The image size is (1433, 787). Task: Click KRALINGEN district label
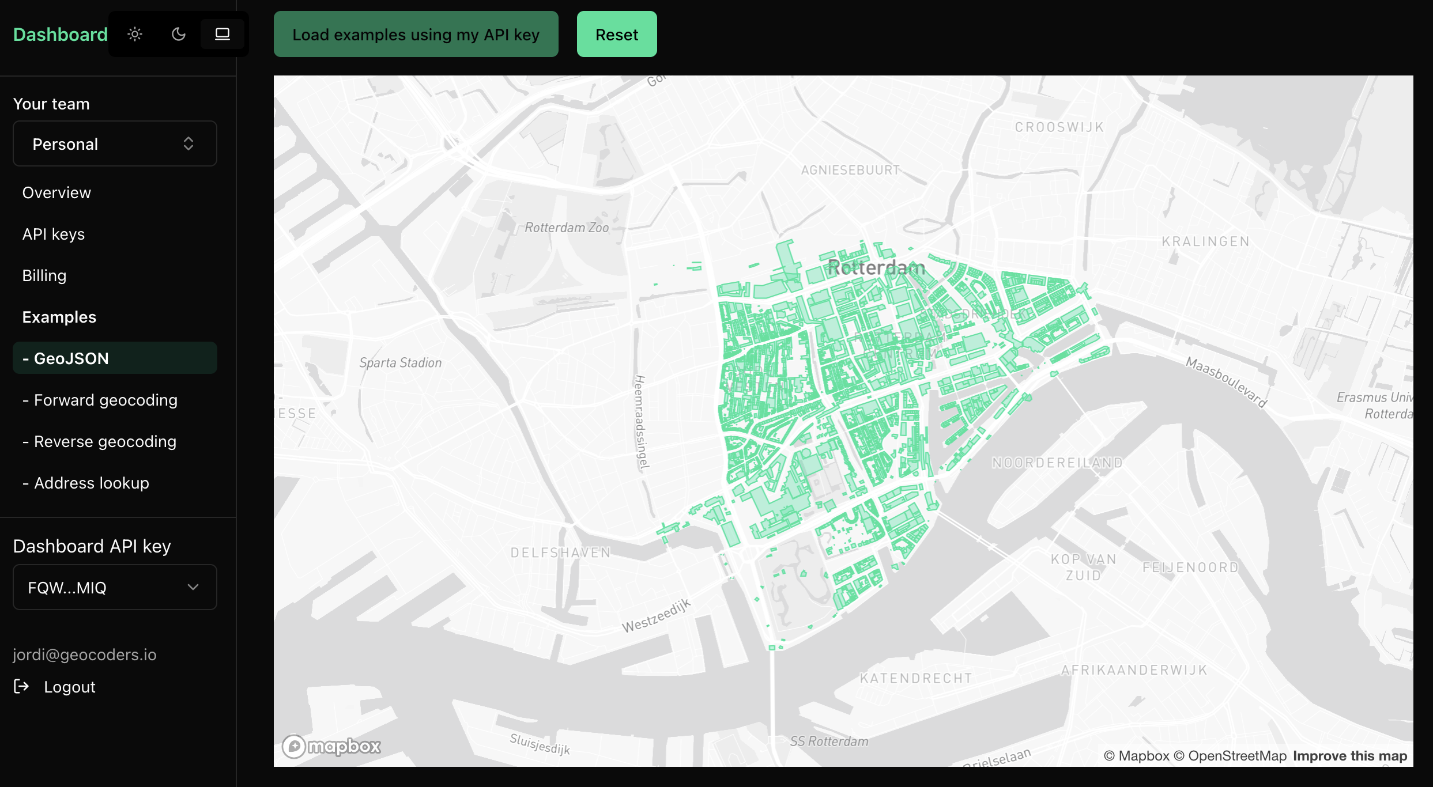1206,241
